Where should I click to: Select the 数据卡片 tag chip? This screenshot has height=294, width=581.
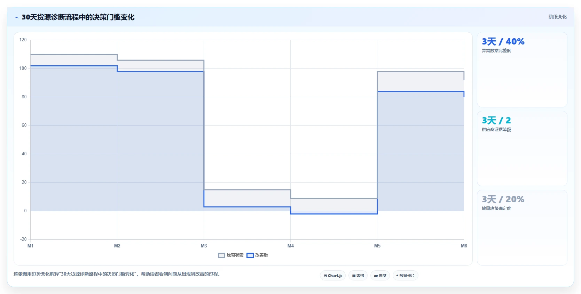(405, 276)
